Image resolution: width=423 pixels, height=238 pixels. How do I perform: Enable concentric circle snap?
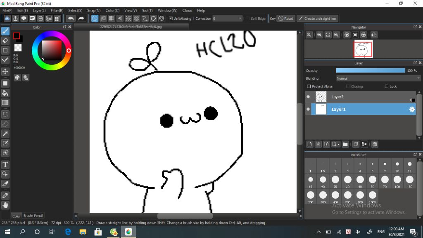coord(136,18)
